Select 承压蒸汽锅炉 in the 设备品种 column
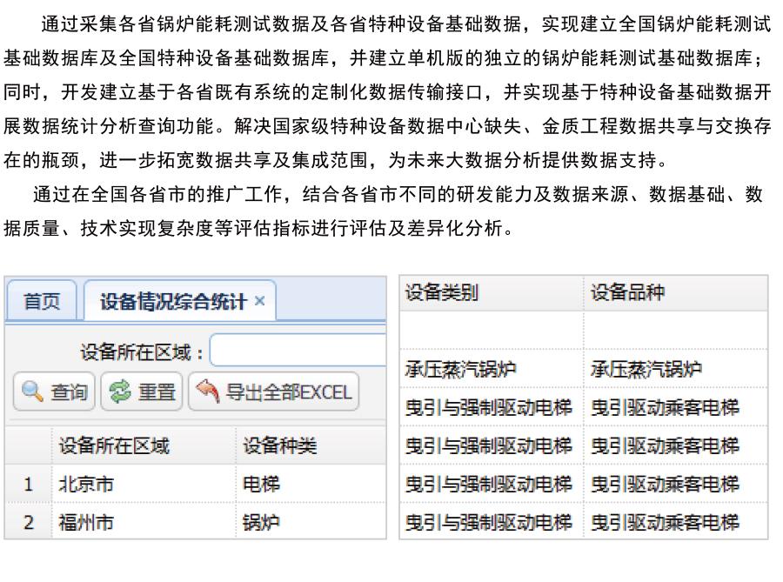Screen dimensions: 783x582 click(x=646, y=370)
